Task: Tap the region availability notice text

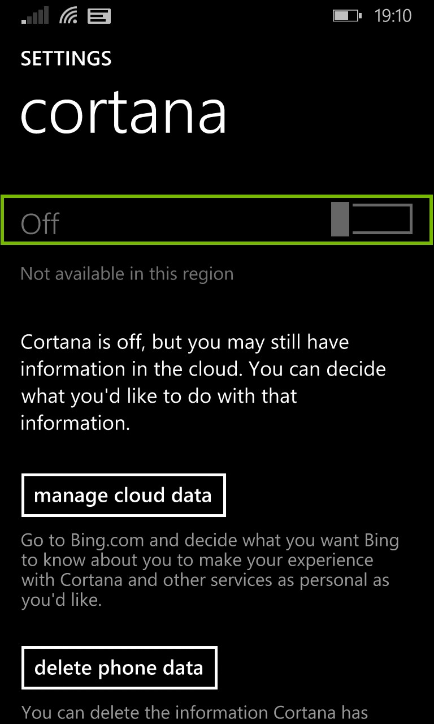Action: (127, 273)
